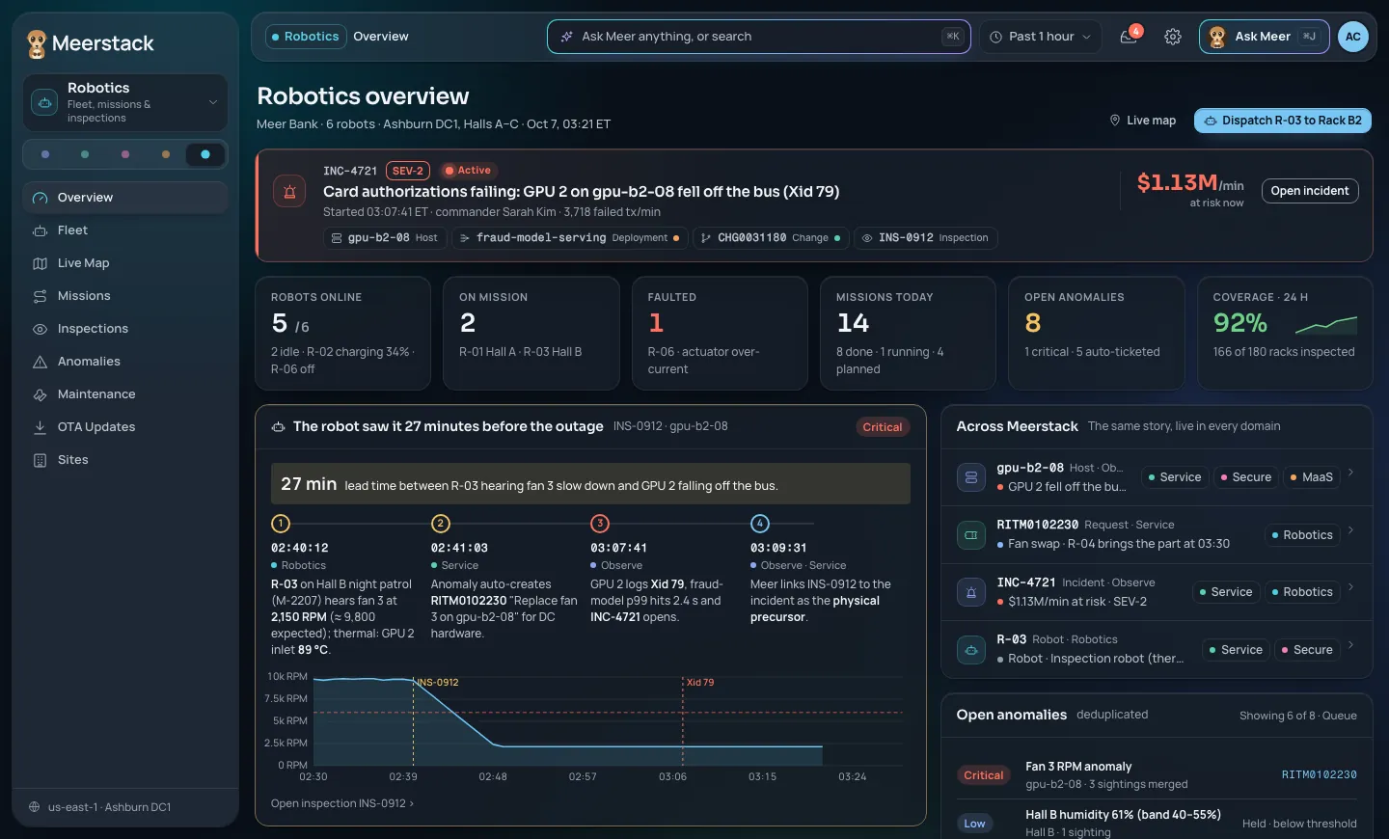Image resolution: width=1389 pixels, height=839 pixels.
Task: Click the Maintenance wrench icon in sidebar
Action: 41,394
